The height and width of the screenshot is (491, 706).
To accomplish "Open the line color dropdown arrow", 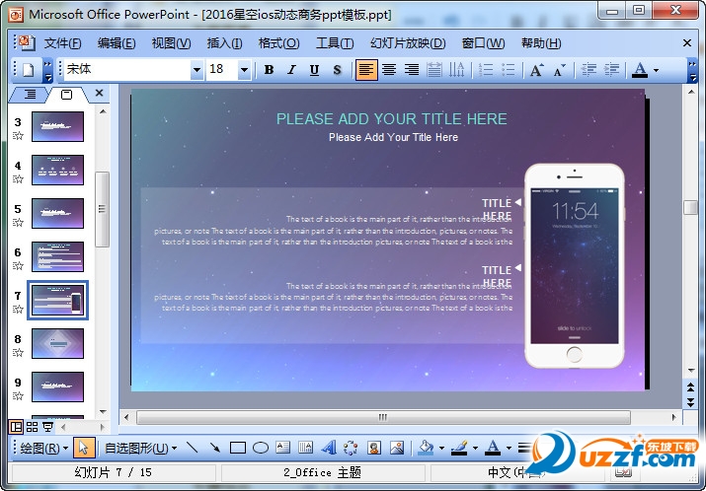I will pyautogui.click(x=475, y=448).
